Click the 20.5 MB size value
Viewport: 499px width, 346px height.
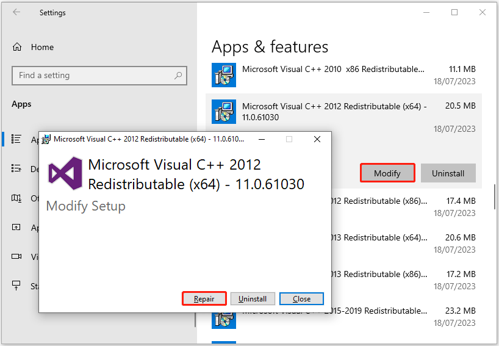click(x=460, y=106)
